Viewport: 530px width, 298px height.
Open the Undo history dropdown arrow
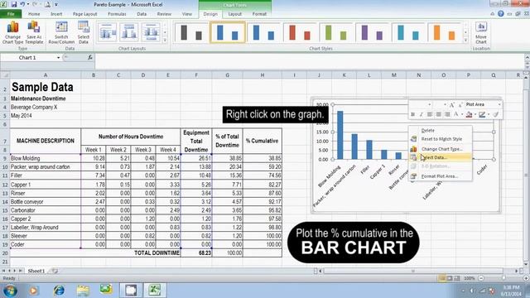[x=27, y=4]
